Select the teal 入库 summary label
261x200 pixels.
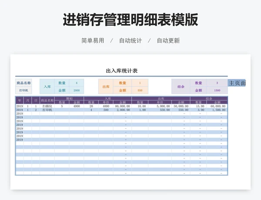point(47,87)
